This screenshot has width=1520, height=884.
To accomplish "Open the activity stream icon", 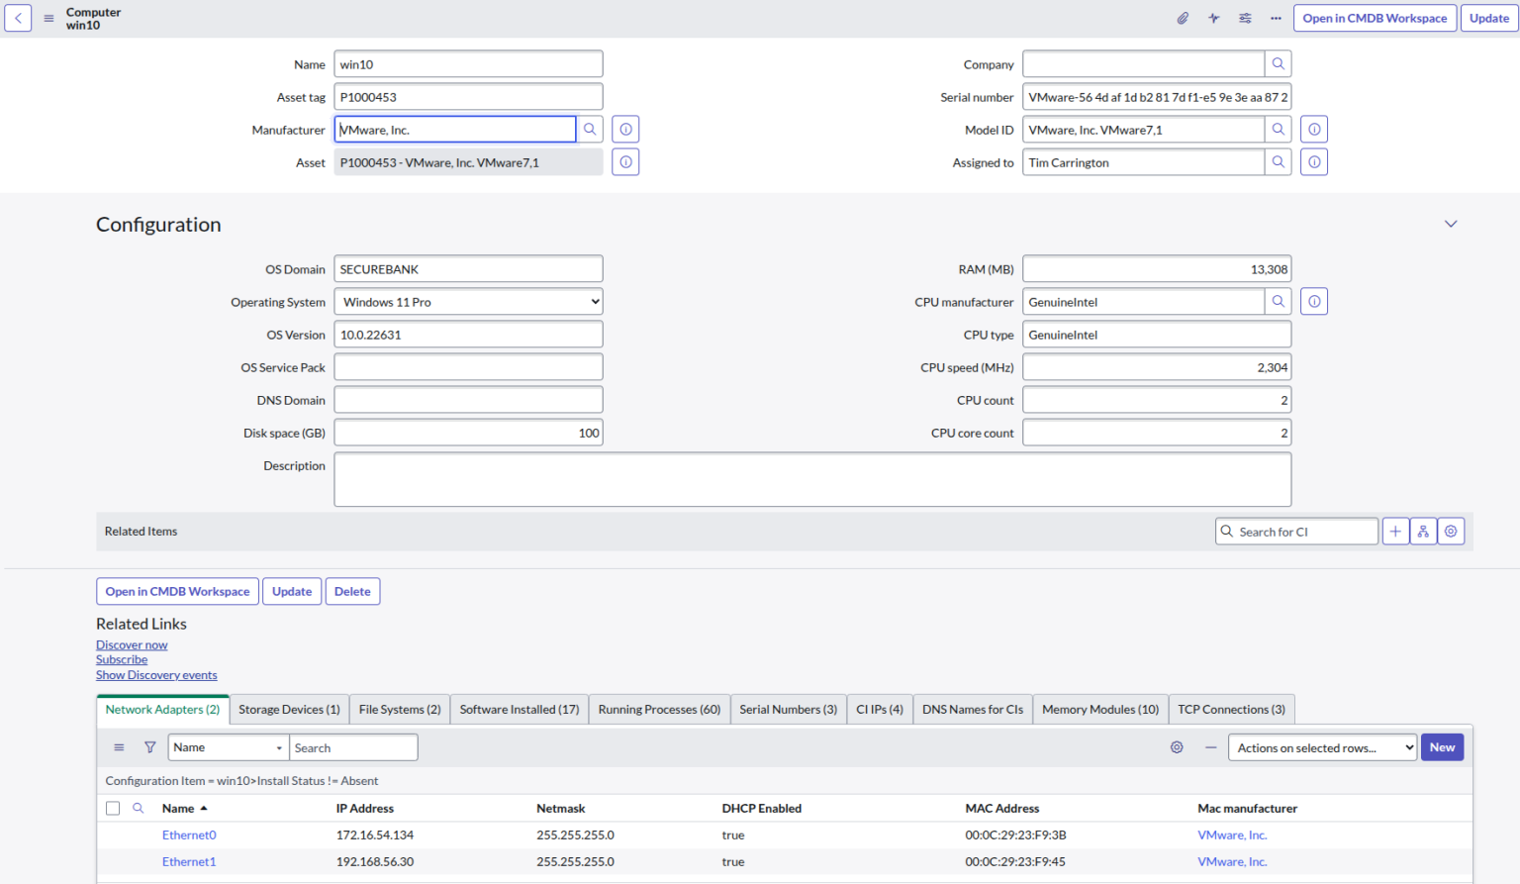I will click(x=1213, y=18).
